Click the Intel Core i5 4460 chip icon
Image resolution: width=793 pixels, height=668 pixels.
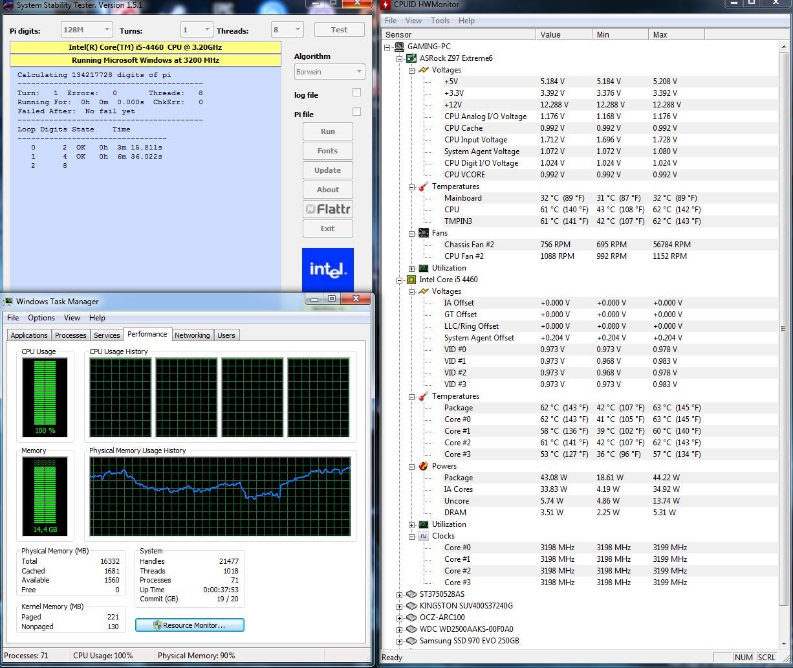tap(411, 280)
